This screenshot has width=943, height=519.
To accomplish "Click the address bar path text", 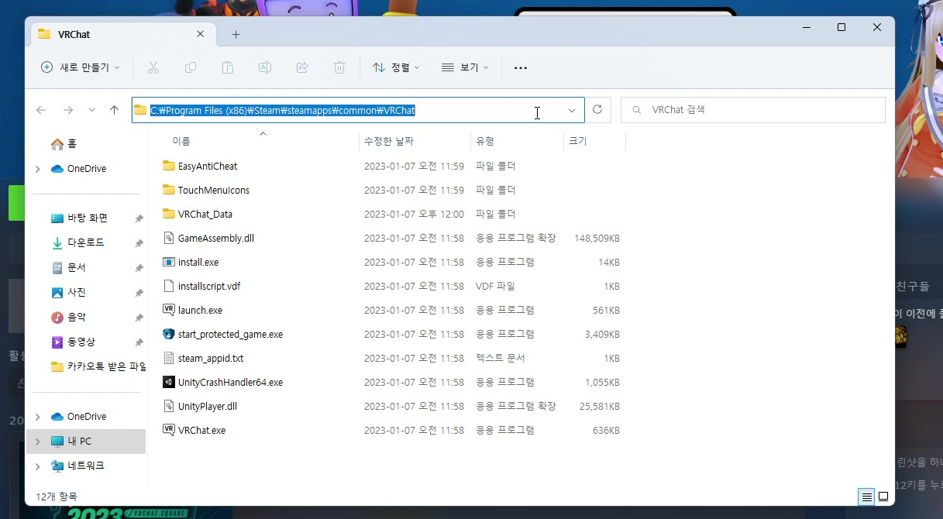I will tap(283, 110).
